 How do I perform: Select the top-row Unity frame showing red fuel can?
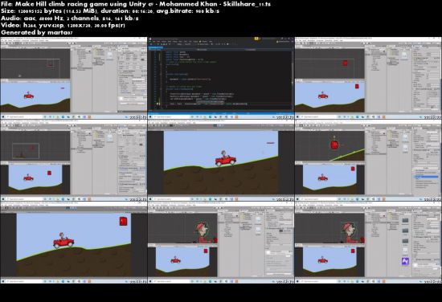point(368,78)
